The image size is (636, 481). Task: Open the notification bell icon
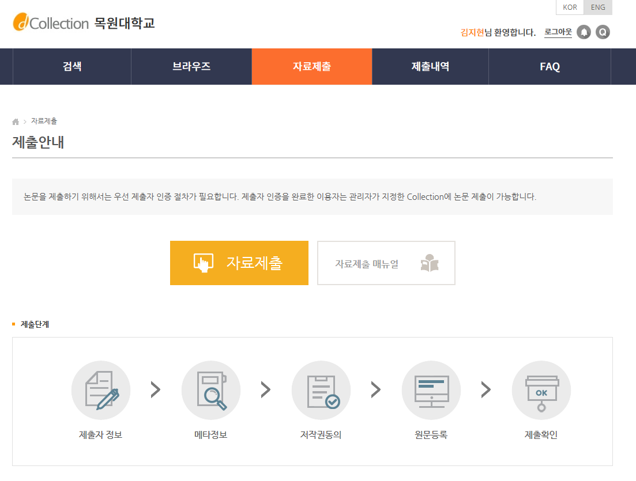pyautogui.click(x=584, y=32)
